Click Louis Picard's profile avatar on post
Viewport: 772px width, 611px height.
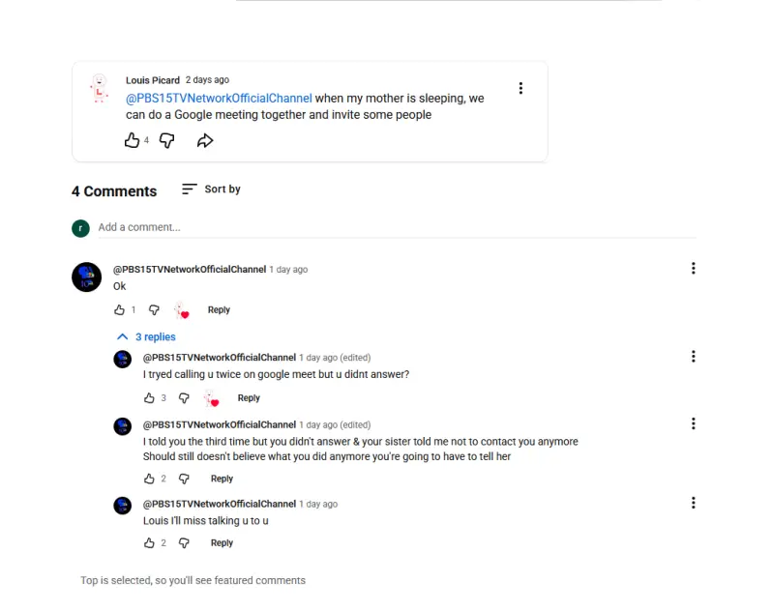(100, 88)
